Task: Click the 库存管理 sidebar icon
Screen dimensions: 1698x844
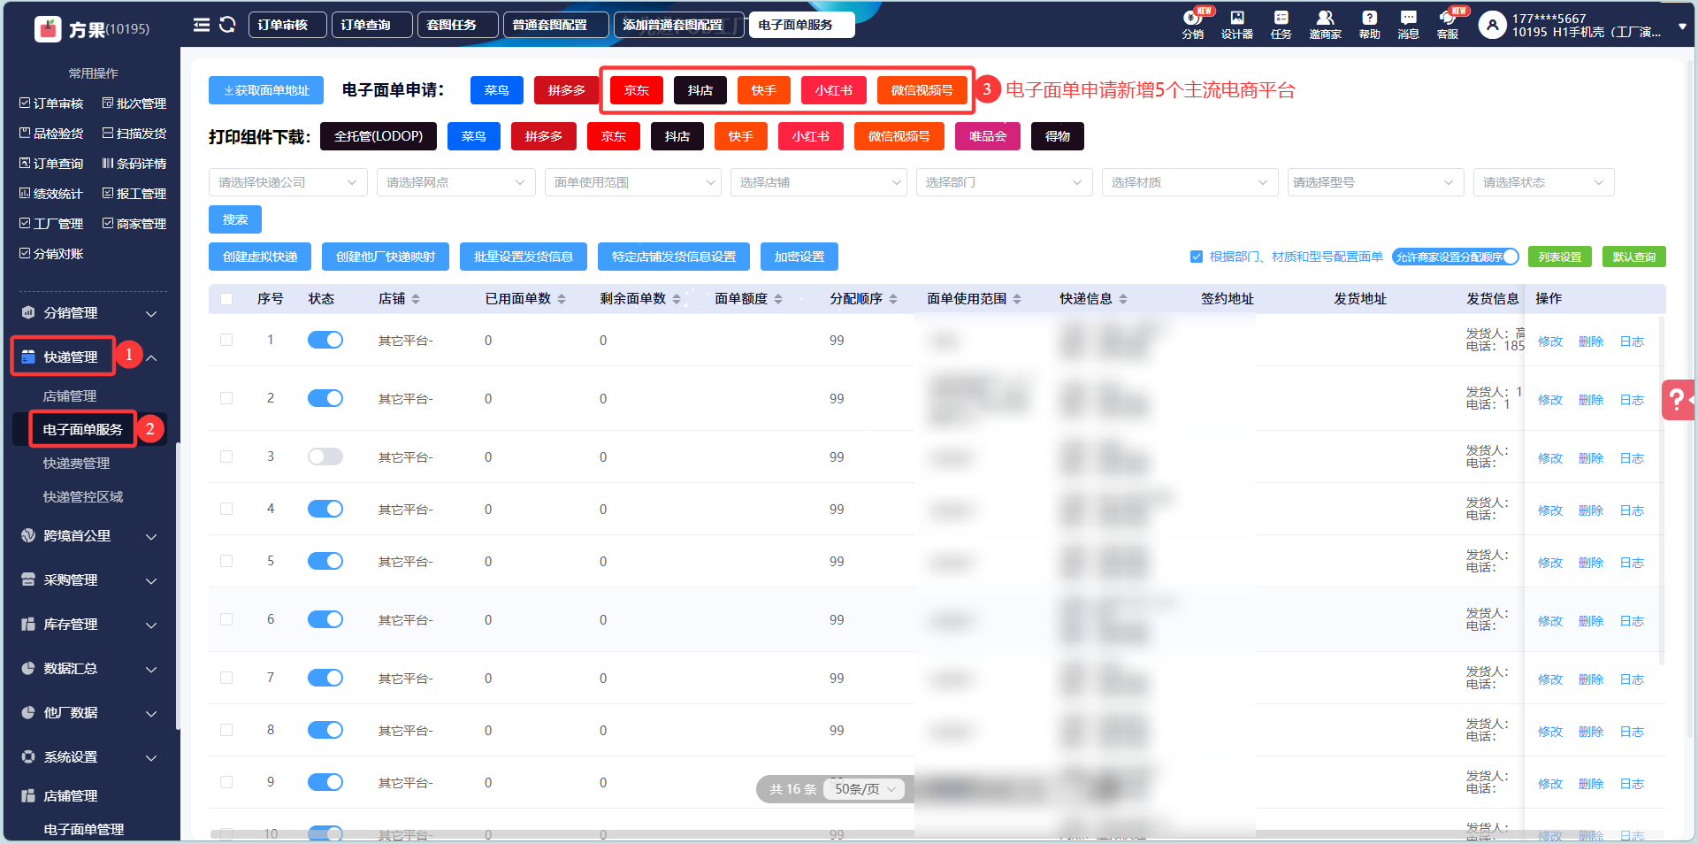Action: point(28,625)
